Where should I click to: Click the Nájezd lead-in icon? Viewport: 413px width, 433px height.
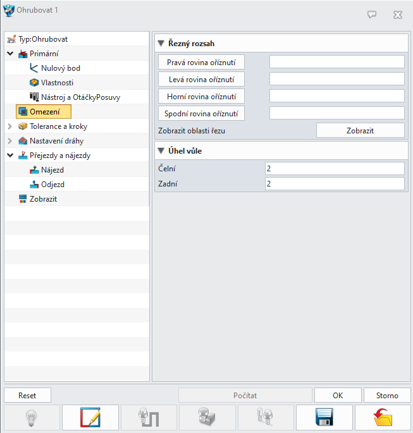coord(34,170)
